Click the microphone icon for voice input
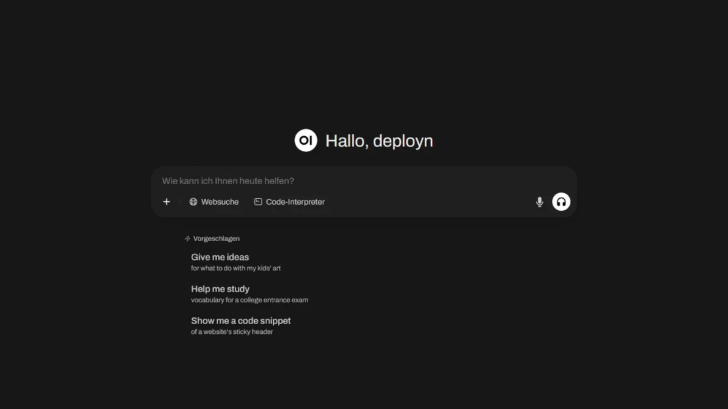 pos(539,202)
